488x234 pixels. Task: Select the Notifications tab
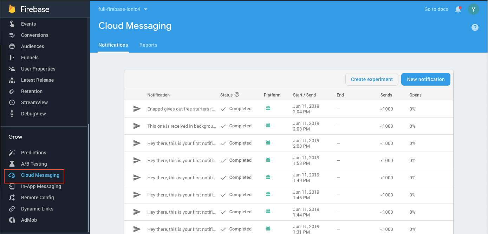(x=113, y=45)
